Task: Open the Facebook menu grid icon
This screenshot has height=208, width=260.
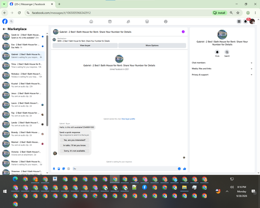Action: pos(239,21)
